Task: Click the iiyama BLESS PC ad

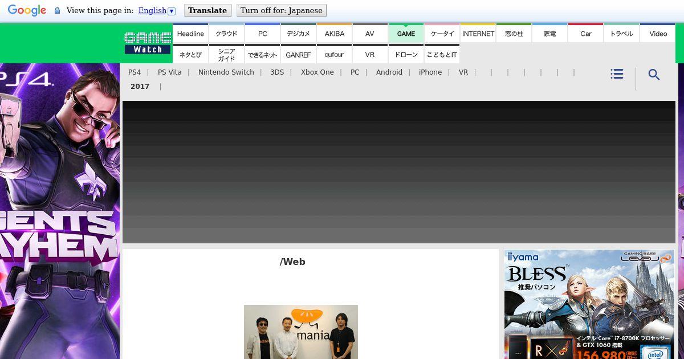Action: (589, 304)
